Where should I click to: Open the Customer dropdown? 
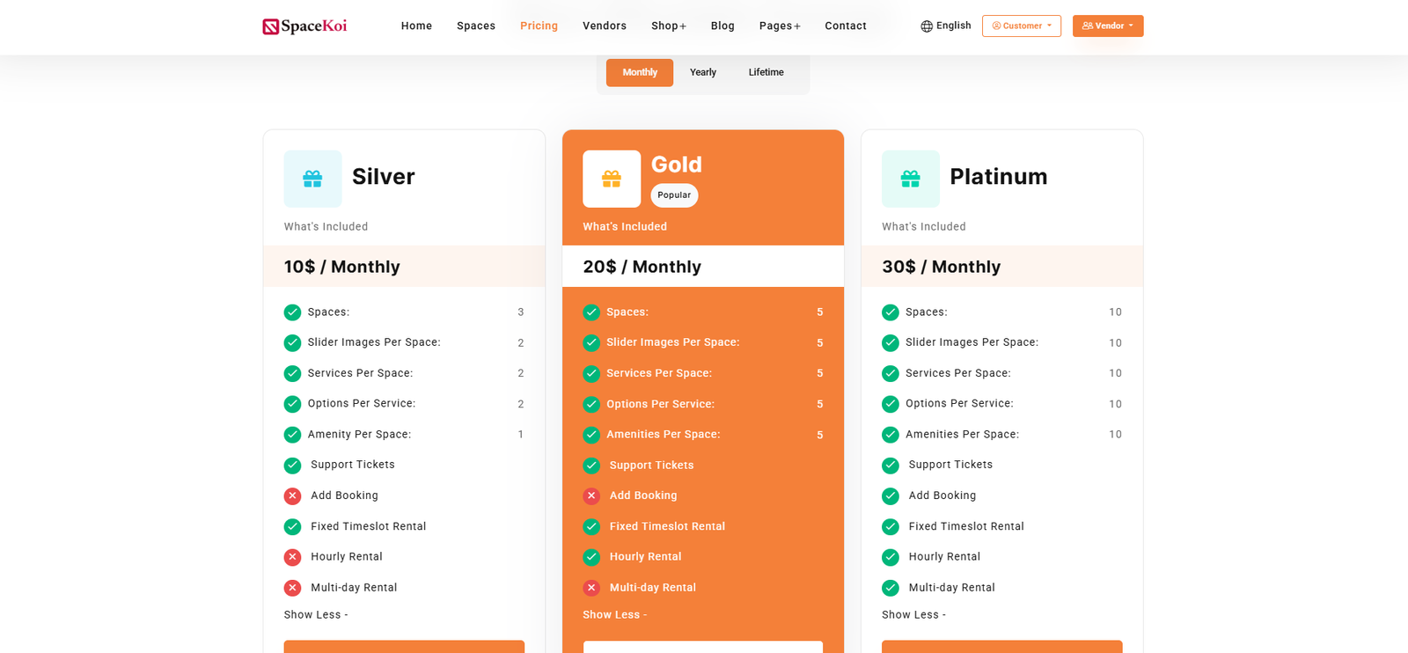(1021, 26)
